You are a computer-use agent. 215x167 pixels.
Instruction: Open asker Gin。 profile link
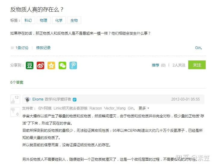199,48
